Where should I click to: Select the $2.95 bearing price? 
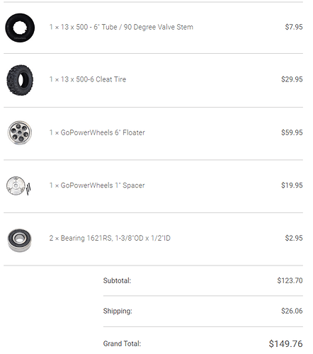[294, 238]
